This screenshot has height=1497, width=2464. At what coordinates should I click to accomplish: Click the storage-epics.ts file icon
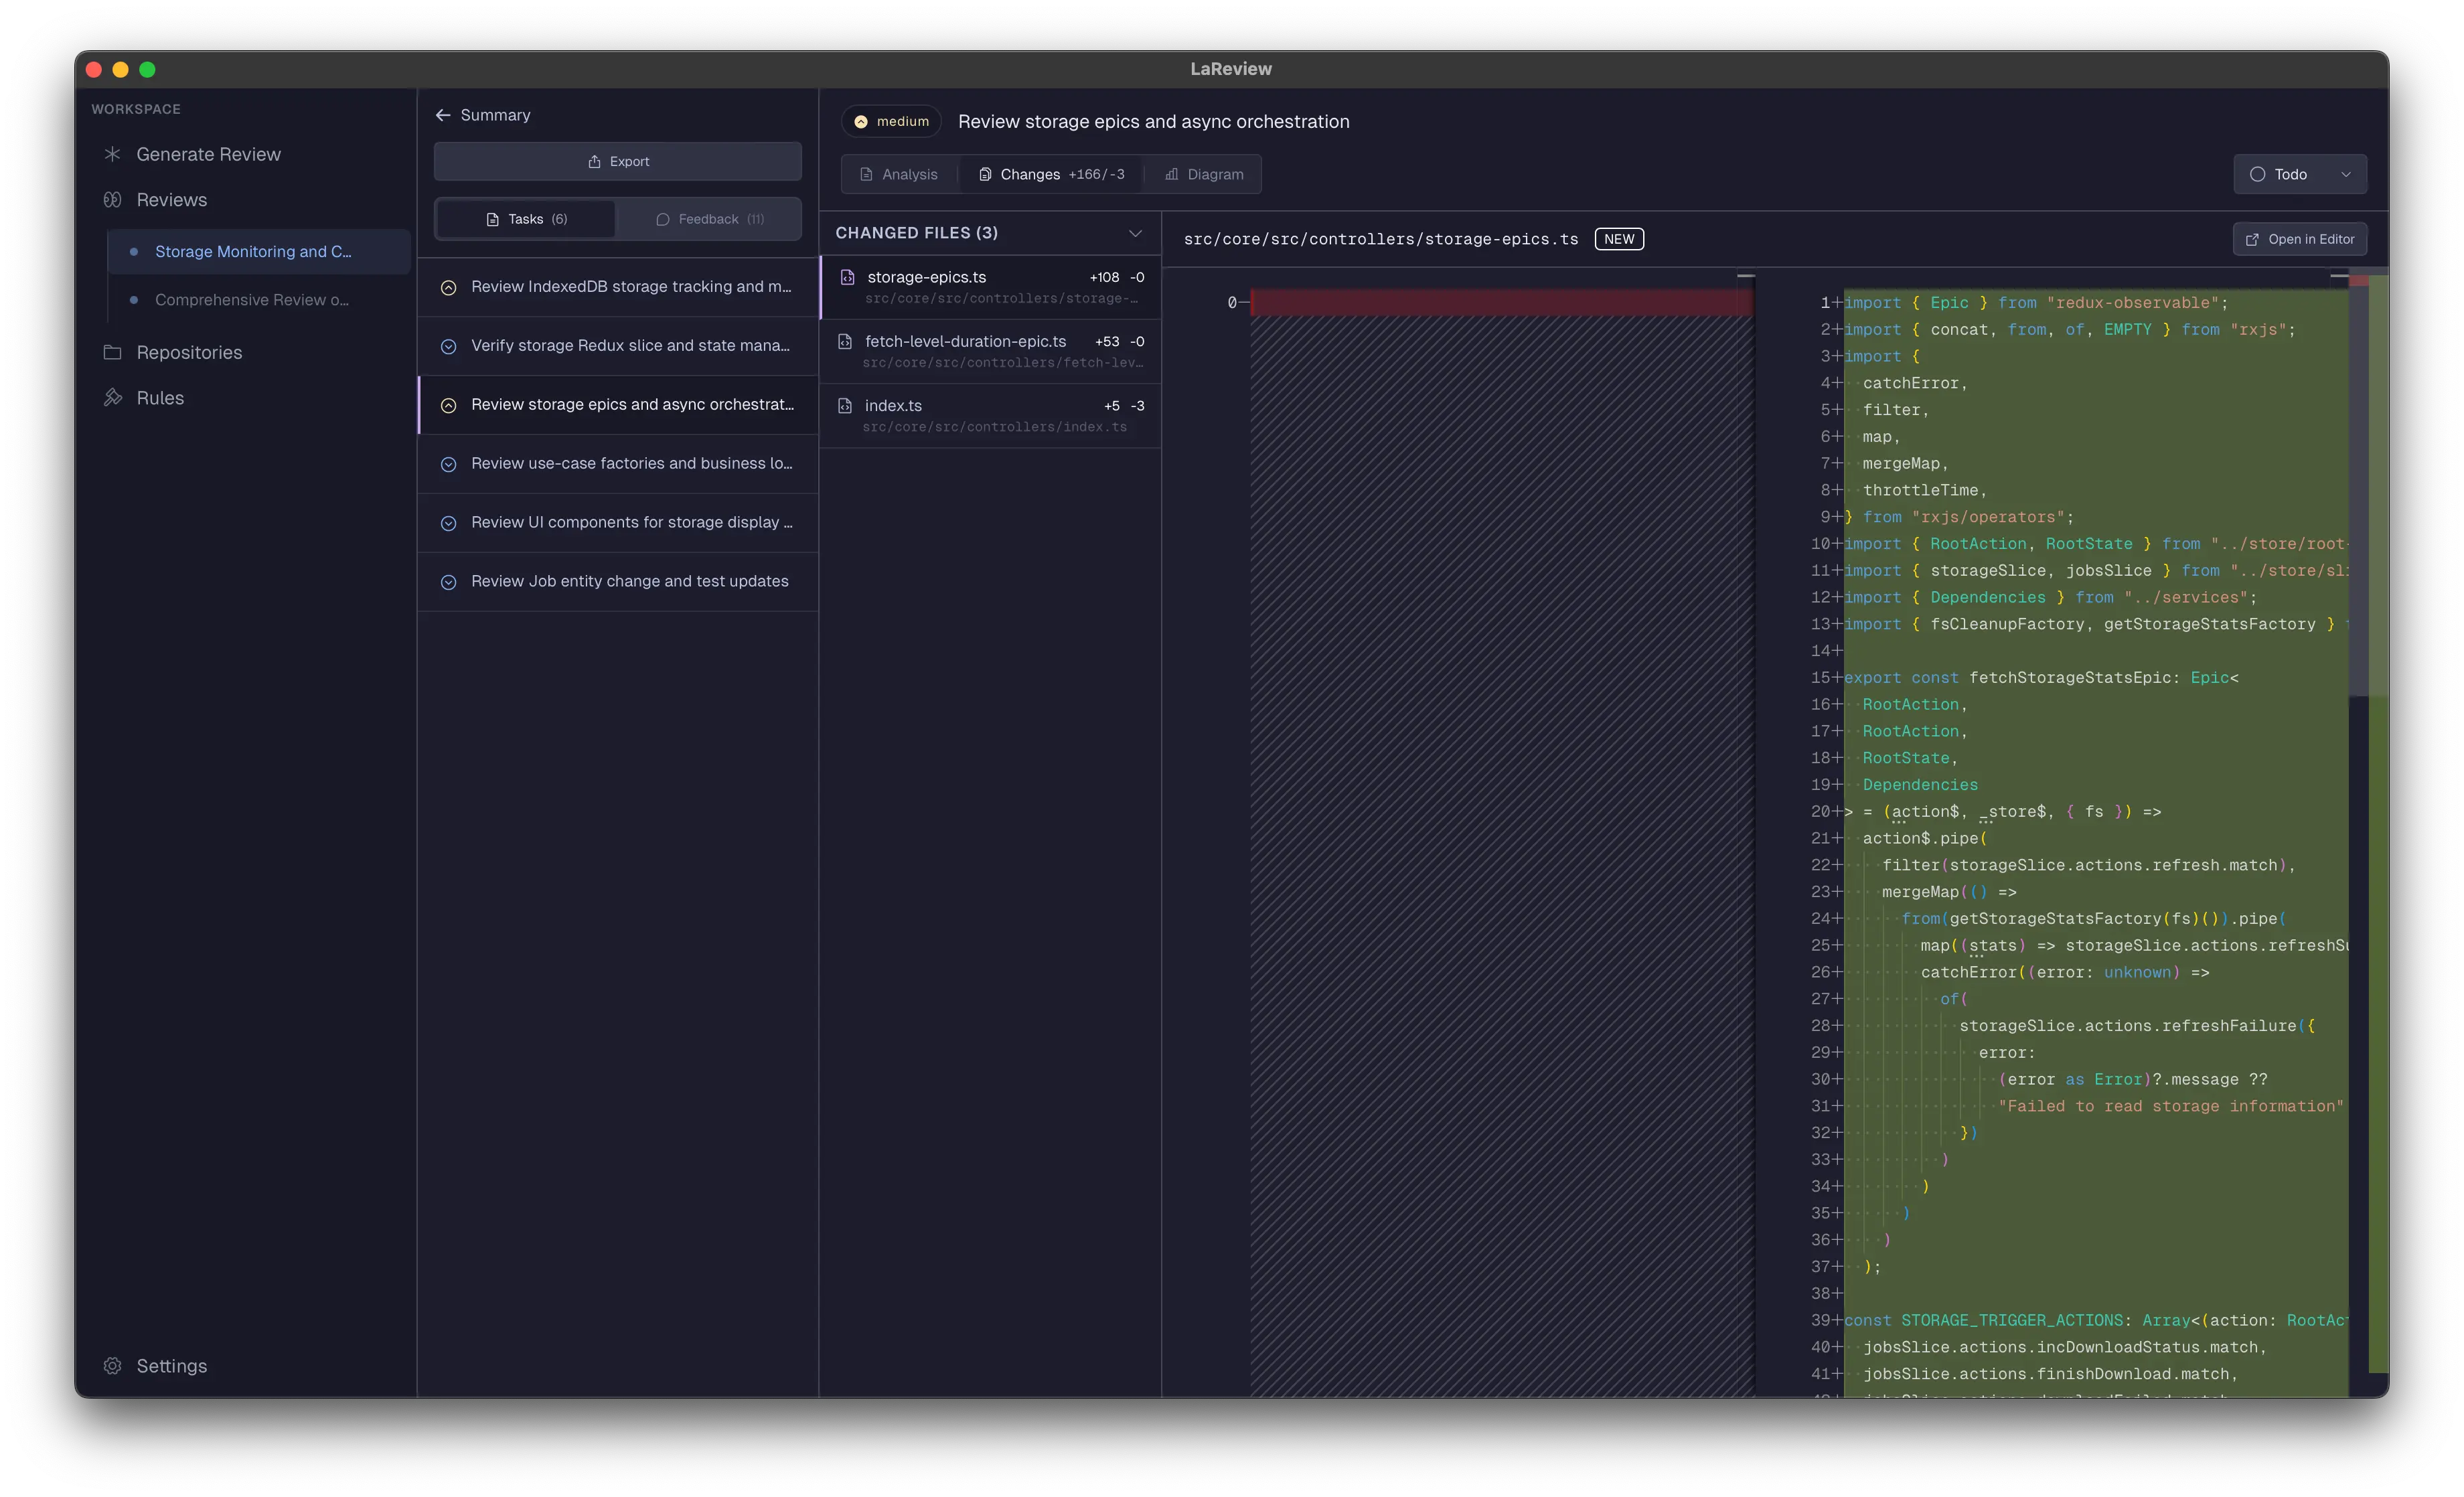[847, 277]
